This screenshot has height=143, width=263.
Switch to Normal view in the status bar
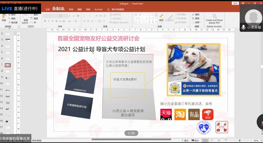(x=205, y=140)
